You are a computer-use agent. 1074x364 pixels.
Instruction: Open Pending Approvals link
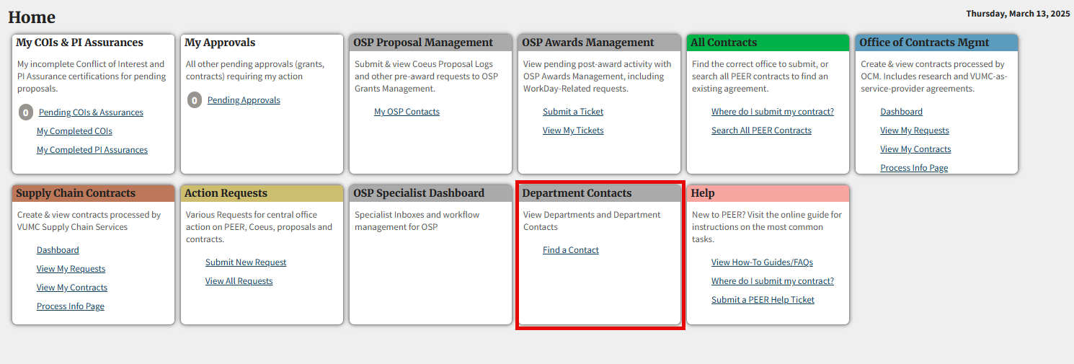(x=244, y=100)
